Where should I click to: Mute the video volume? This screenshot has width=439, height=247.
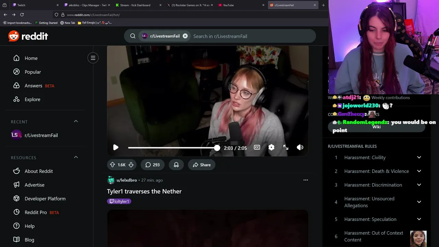300,148
